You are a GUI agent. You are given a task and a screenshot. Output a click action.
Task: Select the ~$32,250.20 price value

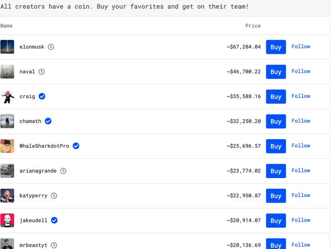click(244, 121)
